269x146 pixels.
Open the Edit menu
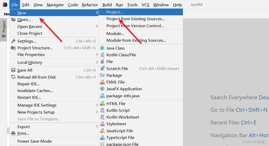(26, 5)
